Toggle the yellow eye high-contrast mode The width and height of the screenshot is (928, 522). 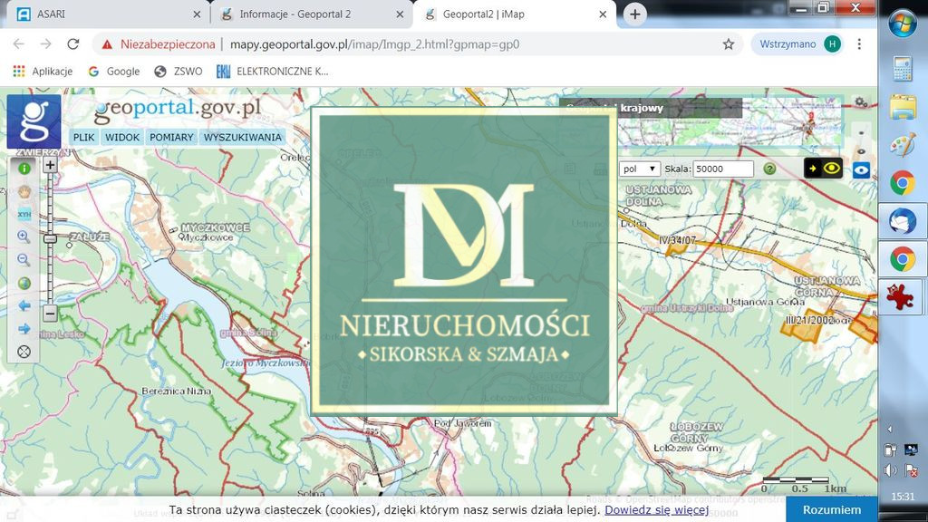tap(823, 169)
